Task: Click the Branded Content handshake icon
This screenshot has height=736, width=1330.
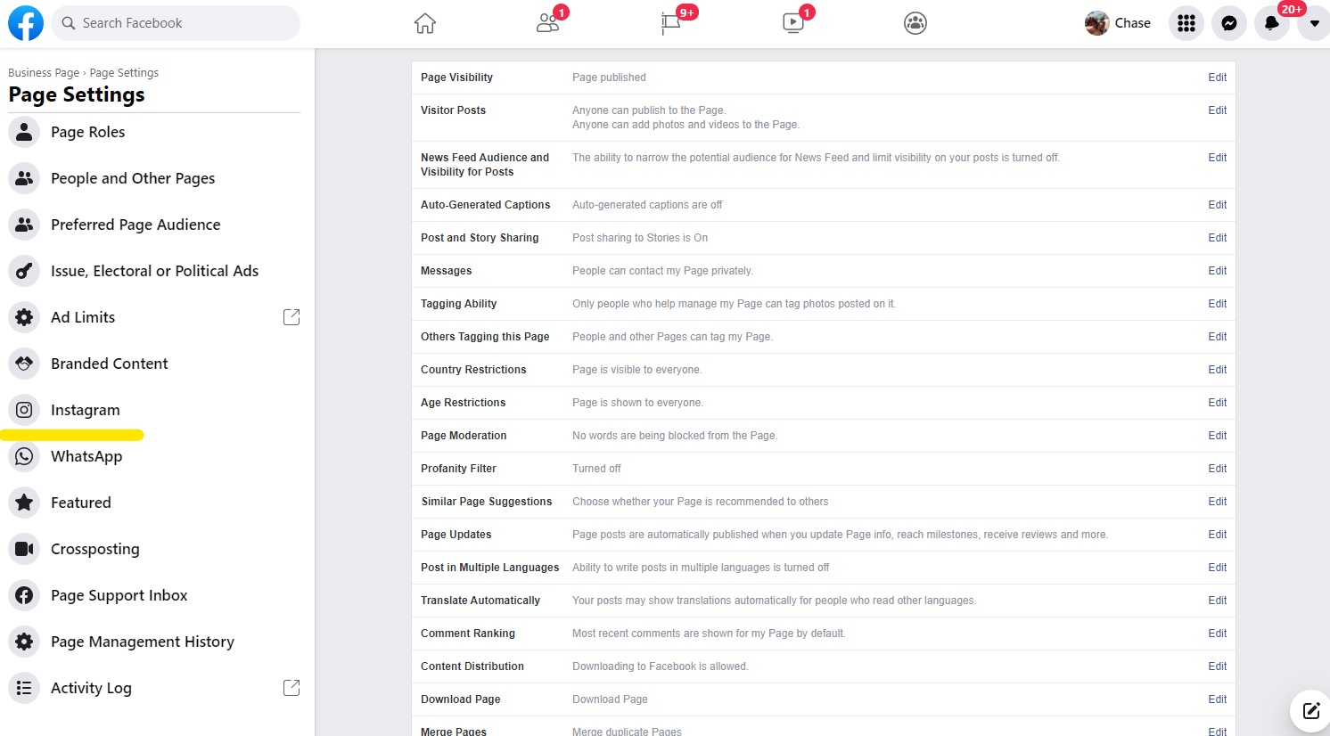Action: coord(24,364)
